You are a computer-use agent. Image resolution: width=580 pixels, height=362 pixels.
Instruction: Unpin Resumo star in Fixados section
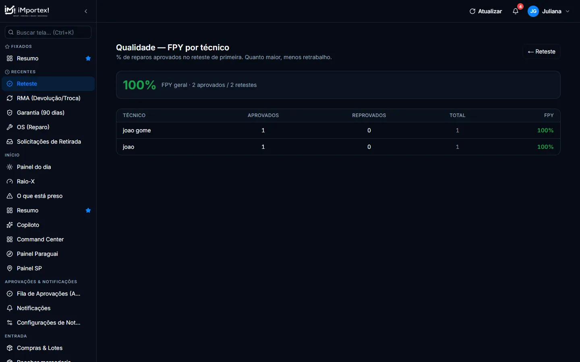pos(88,58)
